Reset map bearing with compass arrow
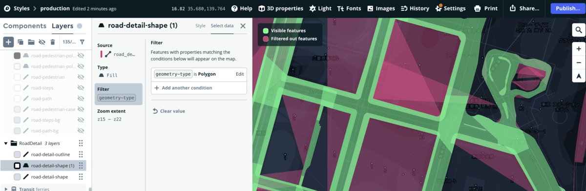The width and height of the screenshot is (586, 191). tap(578, 76)
